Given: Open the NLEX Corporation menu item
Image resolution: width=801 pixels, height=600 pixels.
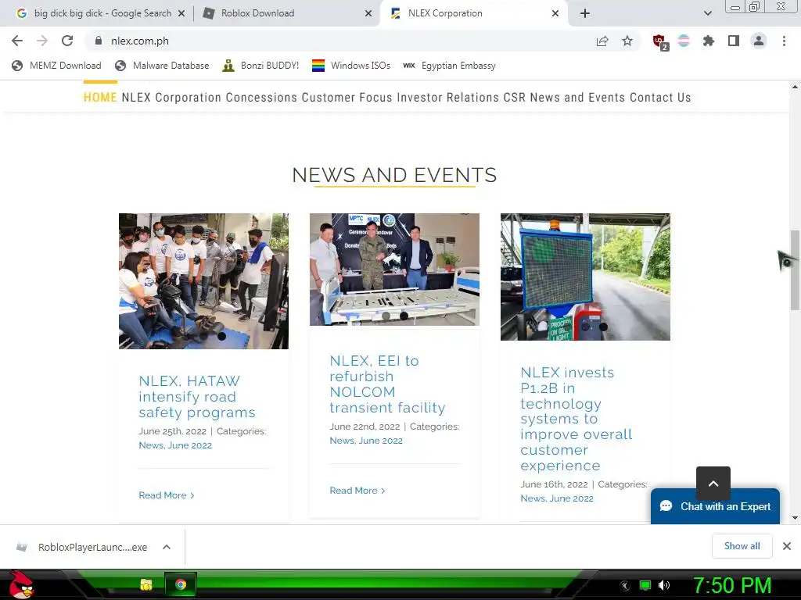Looking at the screenshot, I should (171, 97).
